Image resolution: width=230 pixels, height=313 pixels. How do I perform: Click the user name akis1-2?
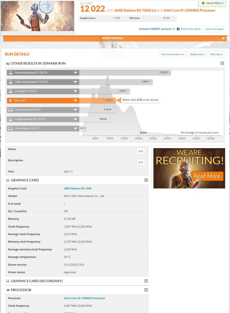pyautogui.click(x=68, y=171)
